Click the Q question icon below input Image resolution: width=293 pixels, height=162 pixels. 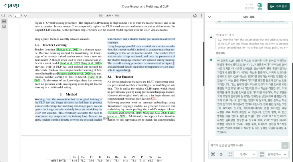221,154
